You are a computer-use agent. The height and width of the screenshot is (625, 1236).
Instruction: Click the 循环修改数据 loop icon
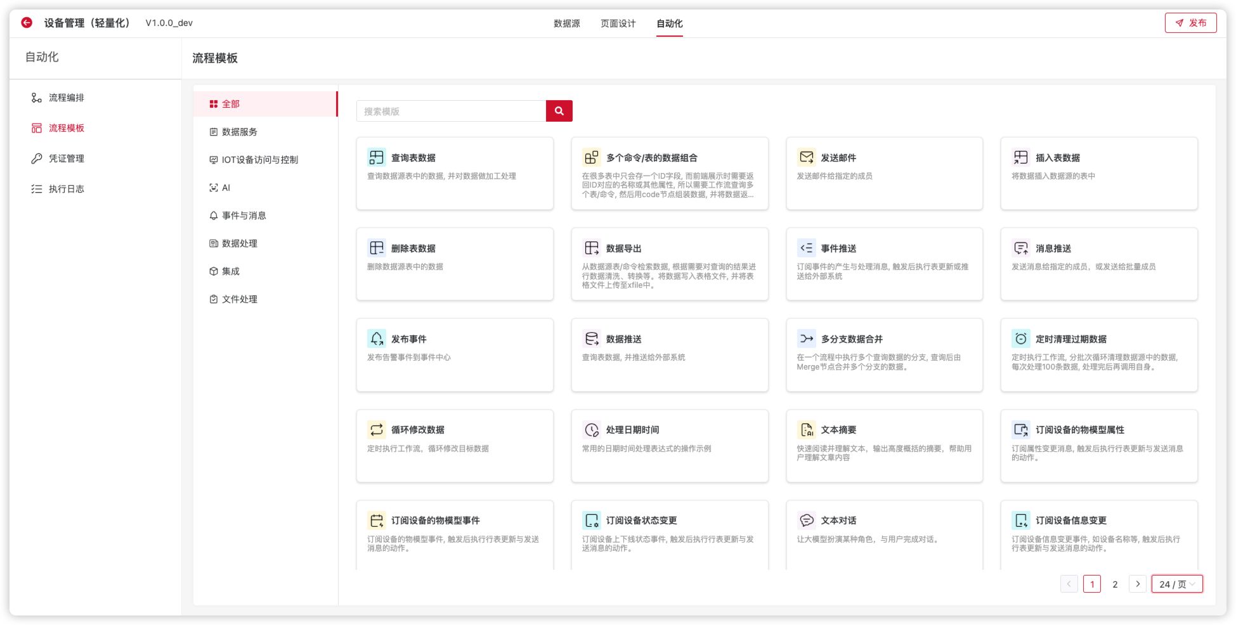(376, 430)
